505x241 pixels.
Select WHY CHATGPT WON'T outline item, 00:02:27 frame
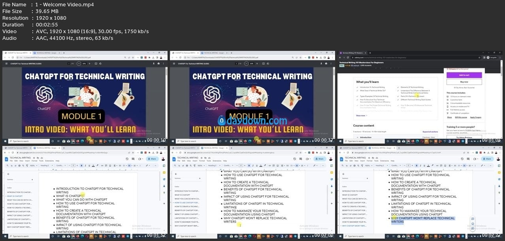[x=353, y=226]
